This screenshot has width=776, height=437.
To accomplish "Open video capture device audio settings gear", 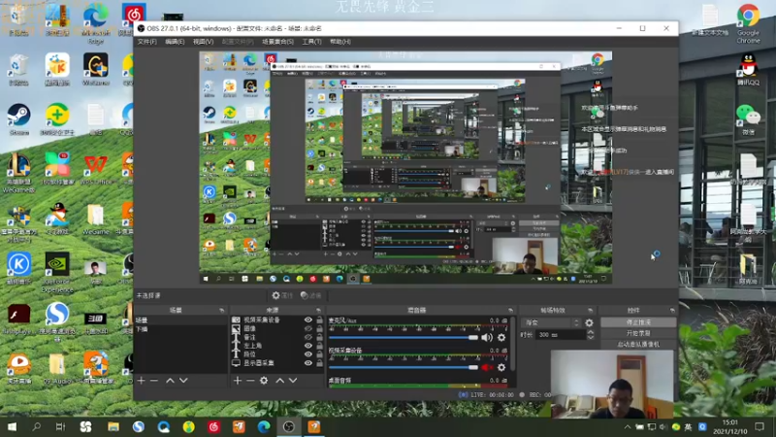I will point(501,368).
